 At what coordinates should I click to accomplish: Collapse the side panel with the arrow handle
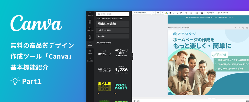pyautogui.click(x=132, y=56)
